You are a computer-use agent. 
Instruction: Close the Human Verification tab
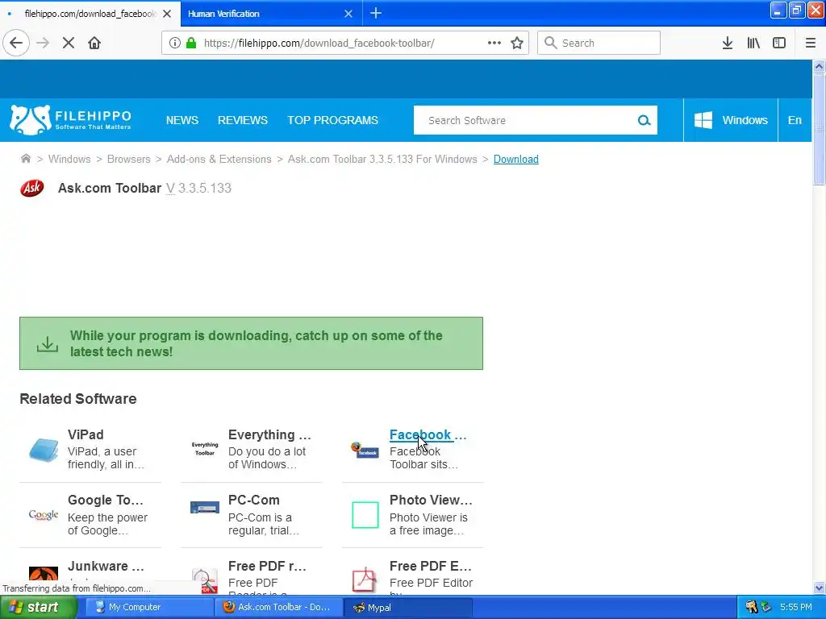click(x=348, y=14)
